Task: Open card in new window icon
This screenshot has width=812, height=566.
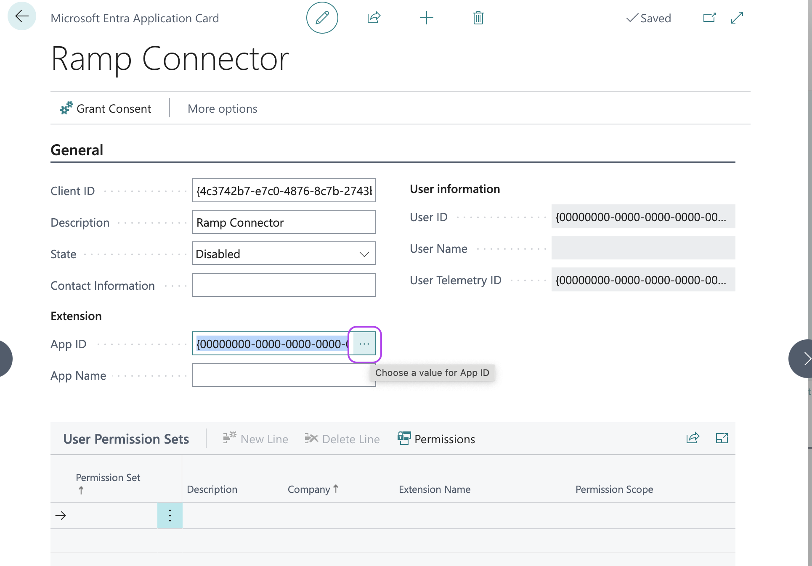Action: tap(709, 18)
